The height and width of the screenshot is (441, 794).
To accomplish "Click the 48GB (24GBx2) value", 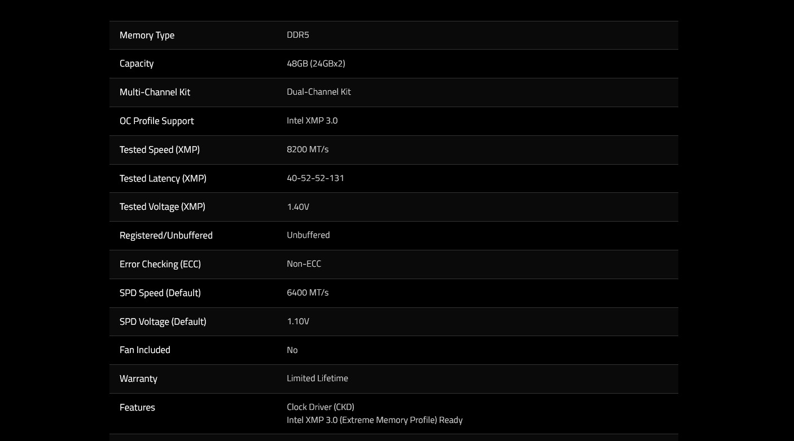I will click(316, 64).
